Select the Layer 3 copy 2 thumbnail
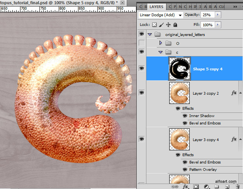The image size is (243, 189). (180, 93)
